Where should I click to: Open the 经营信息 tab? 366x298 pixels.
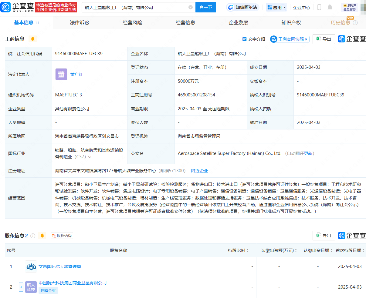tap(185, 23)
